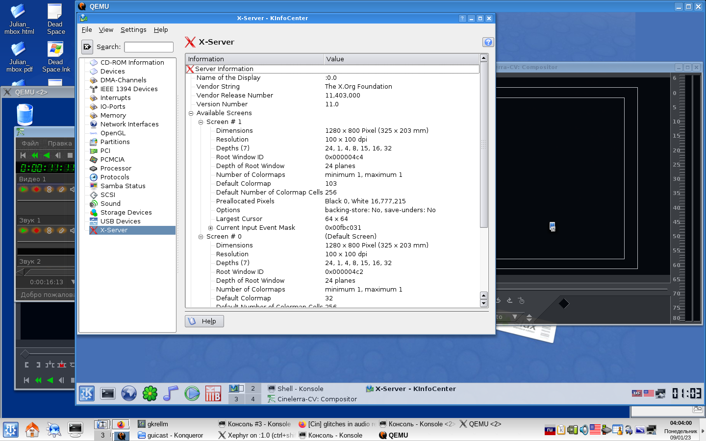Expand Current Input Event Mask node
706x441 pixels.
pyautogui.click(x=210, y=228)
